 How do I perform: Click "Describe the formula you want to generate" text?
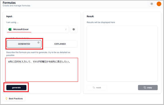(38, 54)
